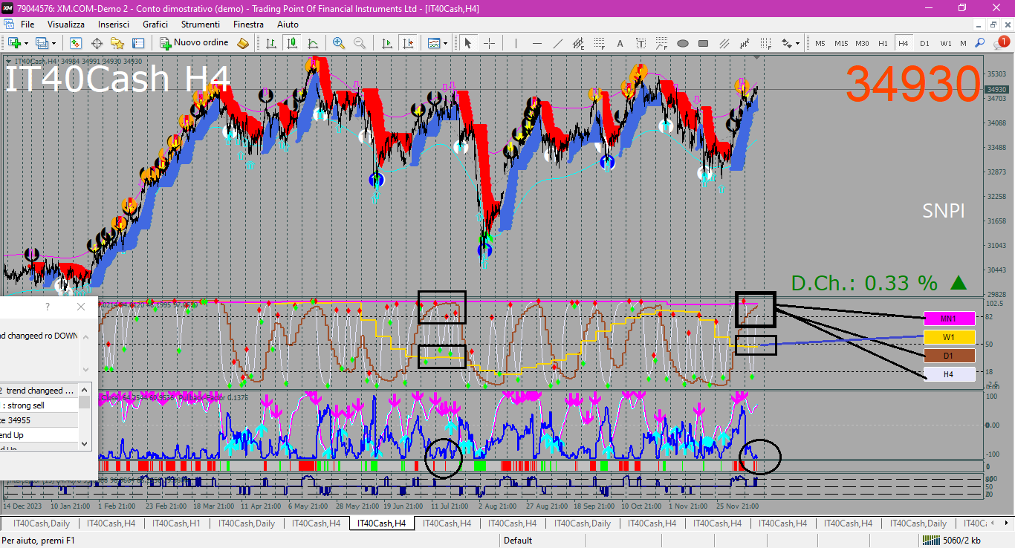1015x548 pixels.
Task: Click the magenta MN1 label on chart
Action: pyautogui.click(x=948, y=319)
